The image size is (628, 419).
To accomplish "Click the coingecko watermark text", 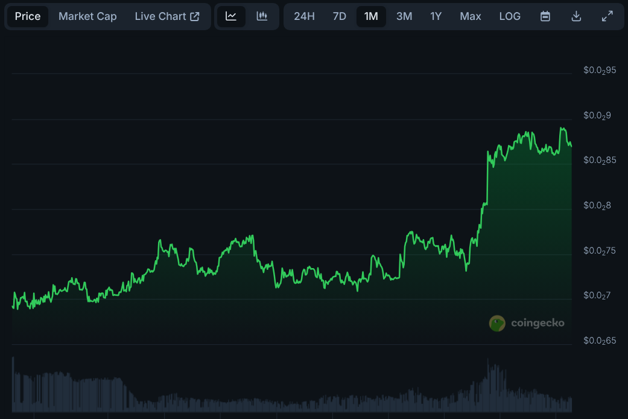I will click(538, 323).
